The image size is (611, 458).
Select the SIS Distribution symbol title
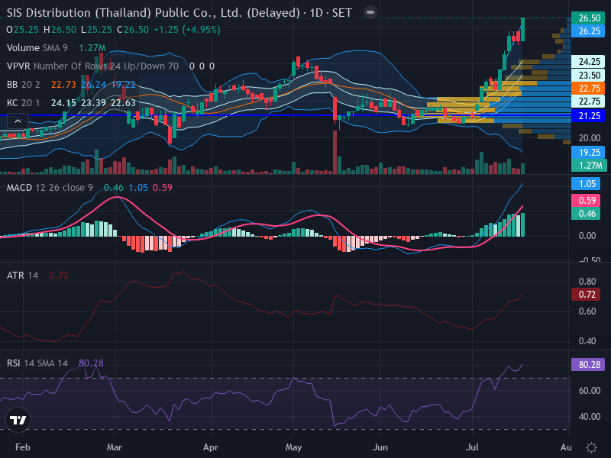[179, 13]
